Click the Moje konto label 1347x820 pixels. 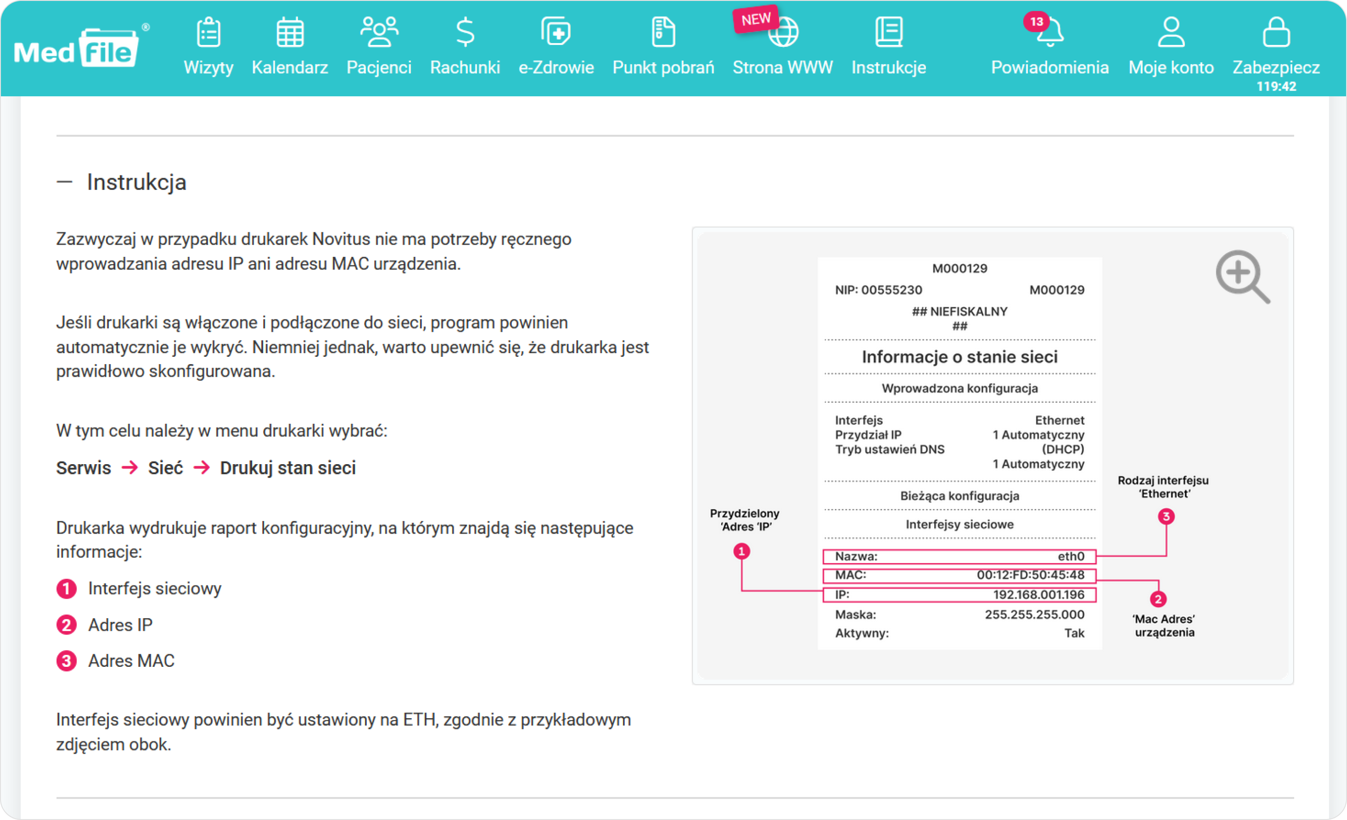1171,67
